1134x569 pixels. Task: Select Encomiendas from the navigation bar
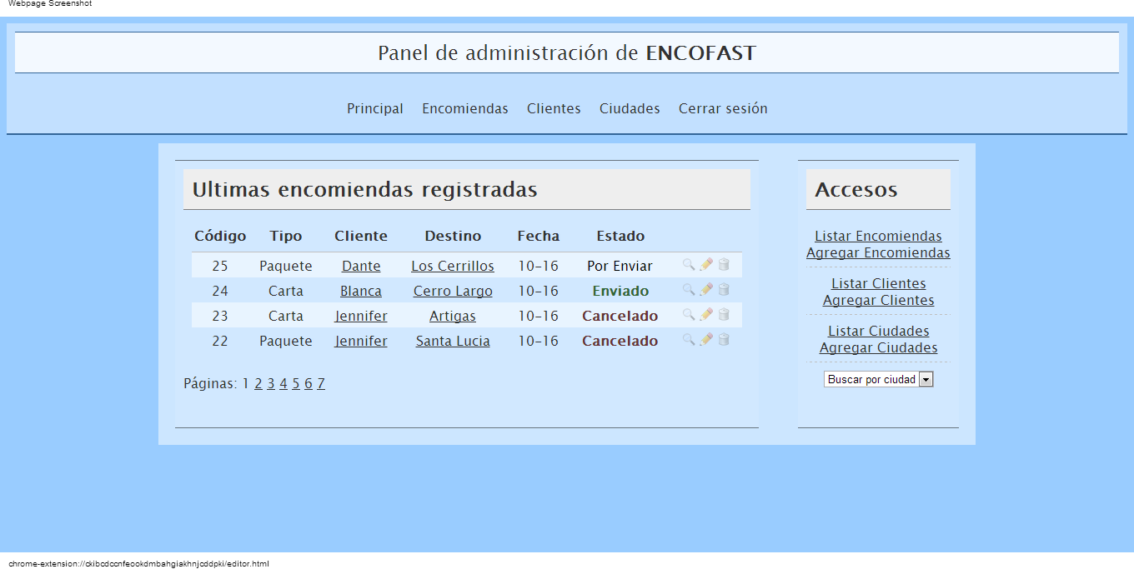tap(464, 108)
